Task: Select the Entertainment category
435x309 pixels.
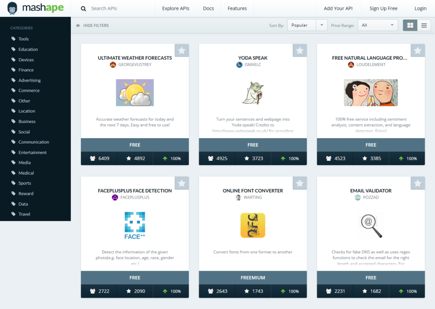Action: coord(32,153)
